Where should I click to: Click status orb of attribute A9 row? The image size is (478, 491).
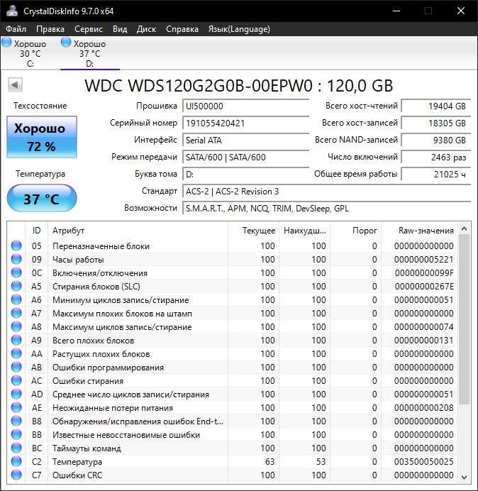[16, 340]
